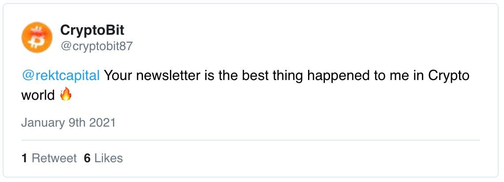Click the word 'Crypto' in the tweet text

(448, 76)
